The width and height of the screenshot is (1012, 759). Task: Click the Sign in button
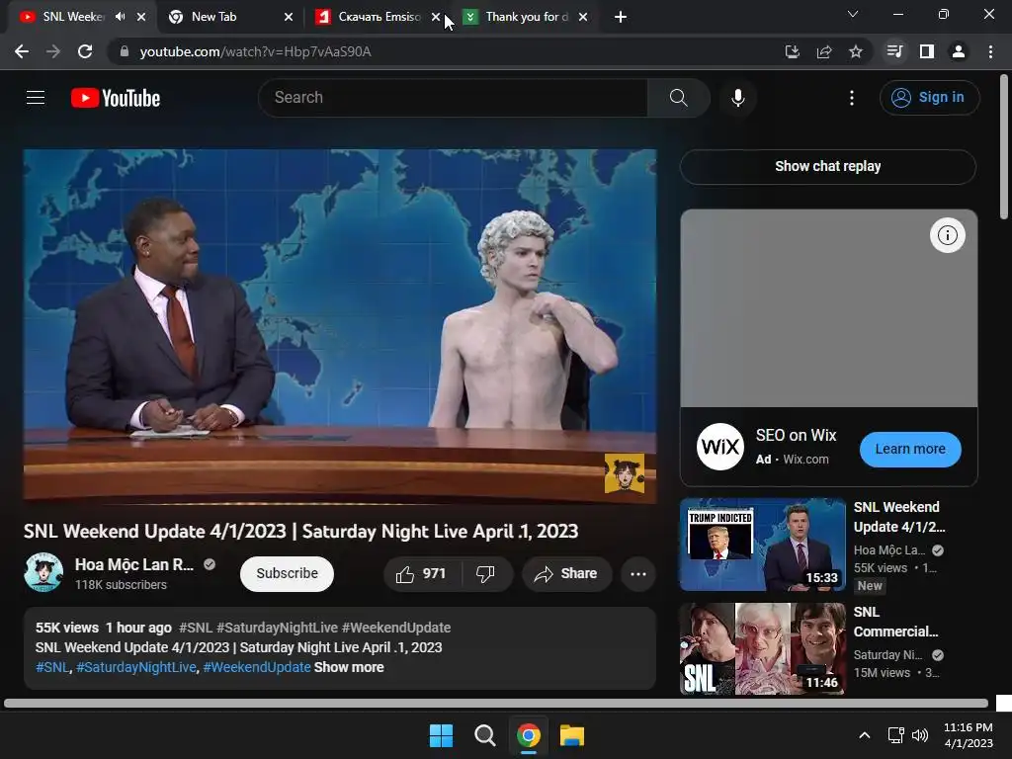pos(929,98)
